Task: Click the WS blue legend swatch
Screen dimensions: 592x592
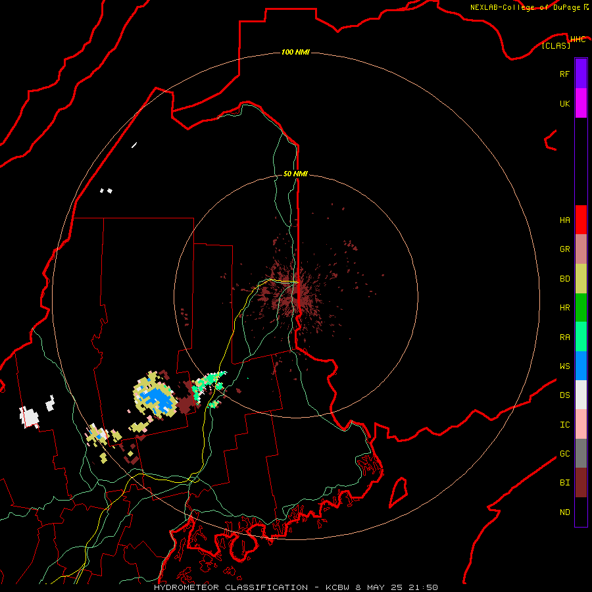Action: [581, 366]
